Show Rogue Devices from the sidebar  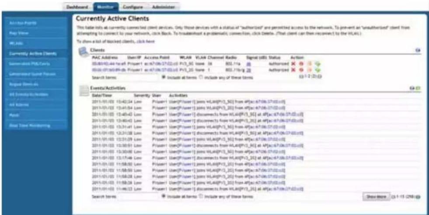pos(36,84)
